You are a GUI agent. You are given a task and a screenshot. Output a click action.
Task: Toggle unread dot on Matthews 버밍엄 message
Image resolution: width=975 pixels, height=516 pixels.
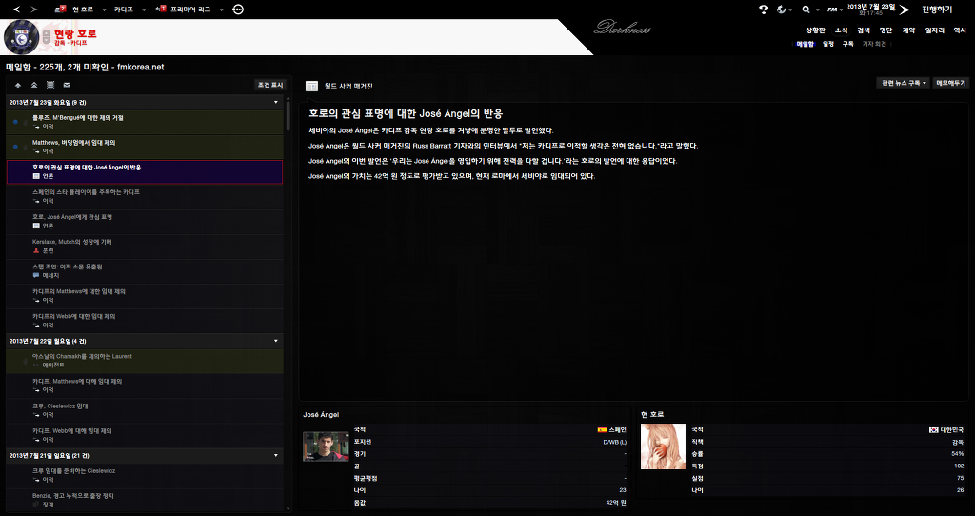click(15, 147)
